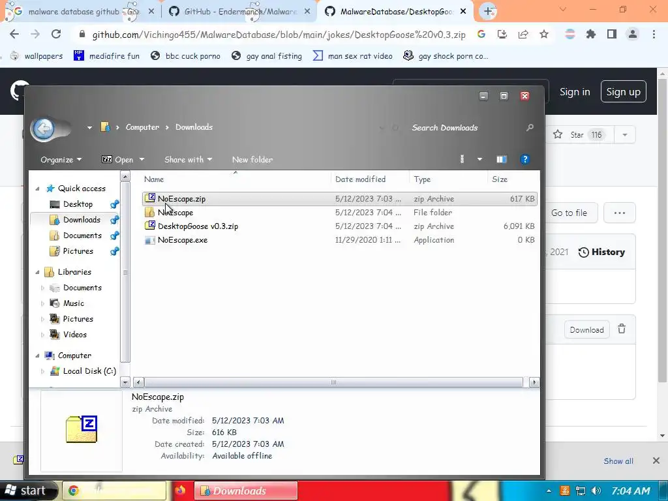Close the Chrome downloads bar
The width and height of the screenshot is (668, 501).
coord(656,461)
